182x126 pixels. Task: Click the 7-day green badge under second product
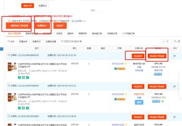click(x=27, y=108)
